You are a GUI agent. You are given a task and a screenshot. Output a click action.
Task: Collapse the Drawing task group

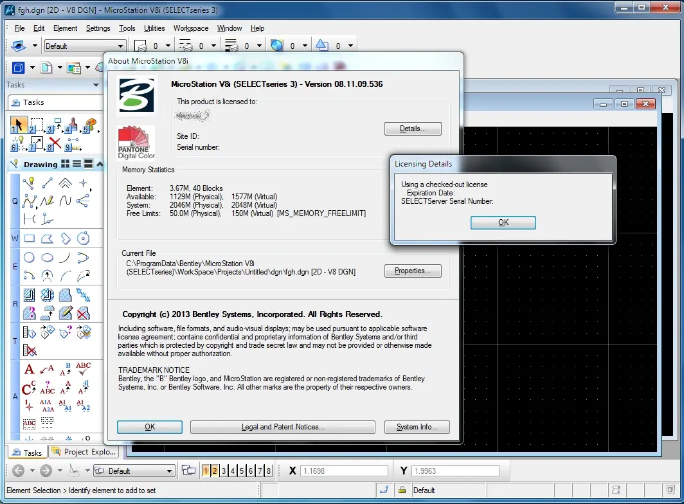pos(100,164)
